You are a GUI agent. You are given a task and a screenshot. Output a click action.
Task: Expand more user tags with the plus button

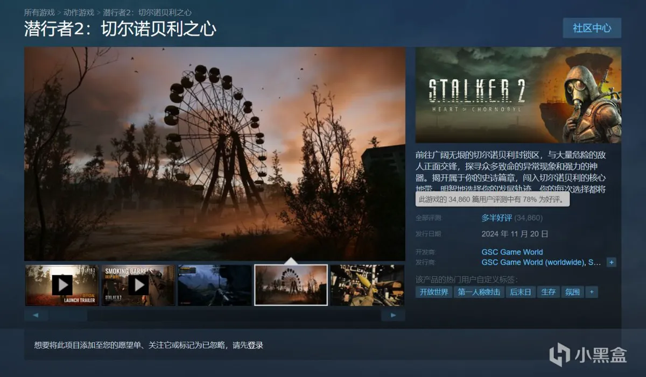click(592, 292)
